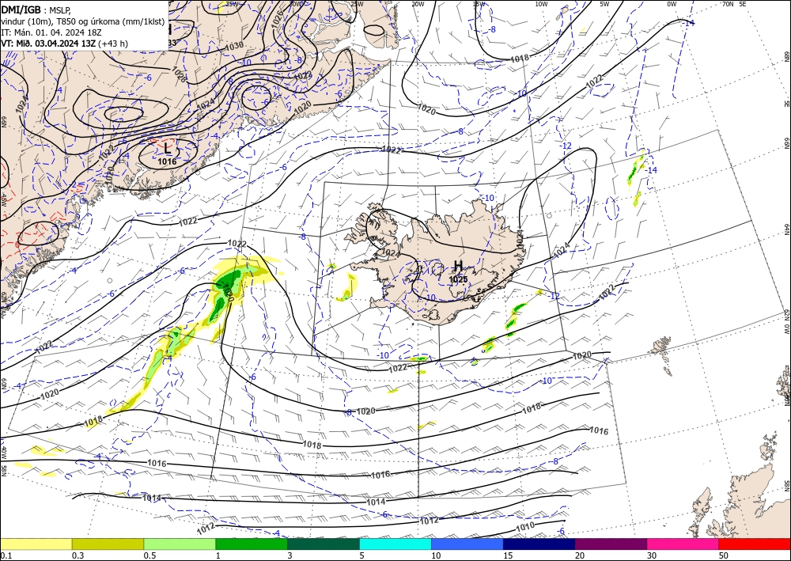Click the 1016 value under the L

click(167, 162)
